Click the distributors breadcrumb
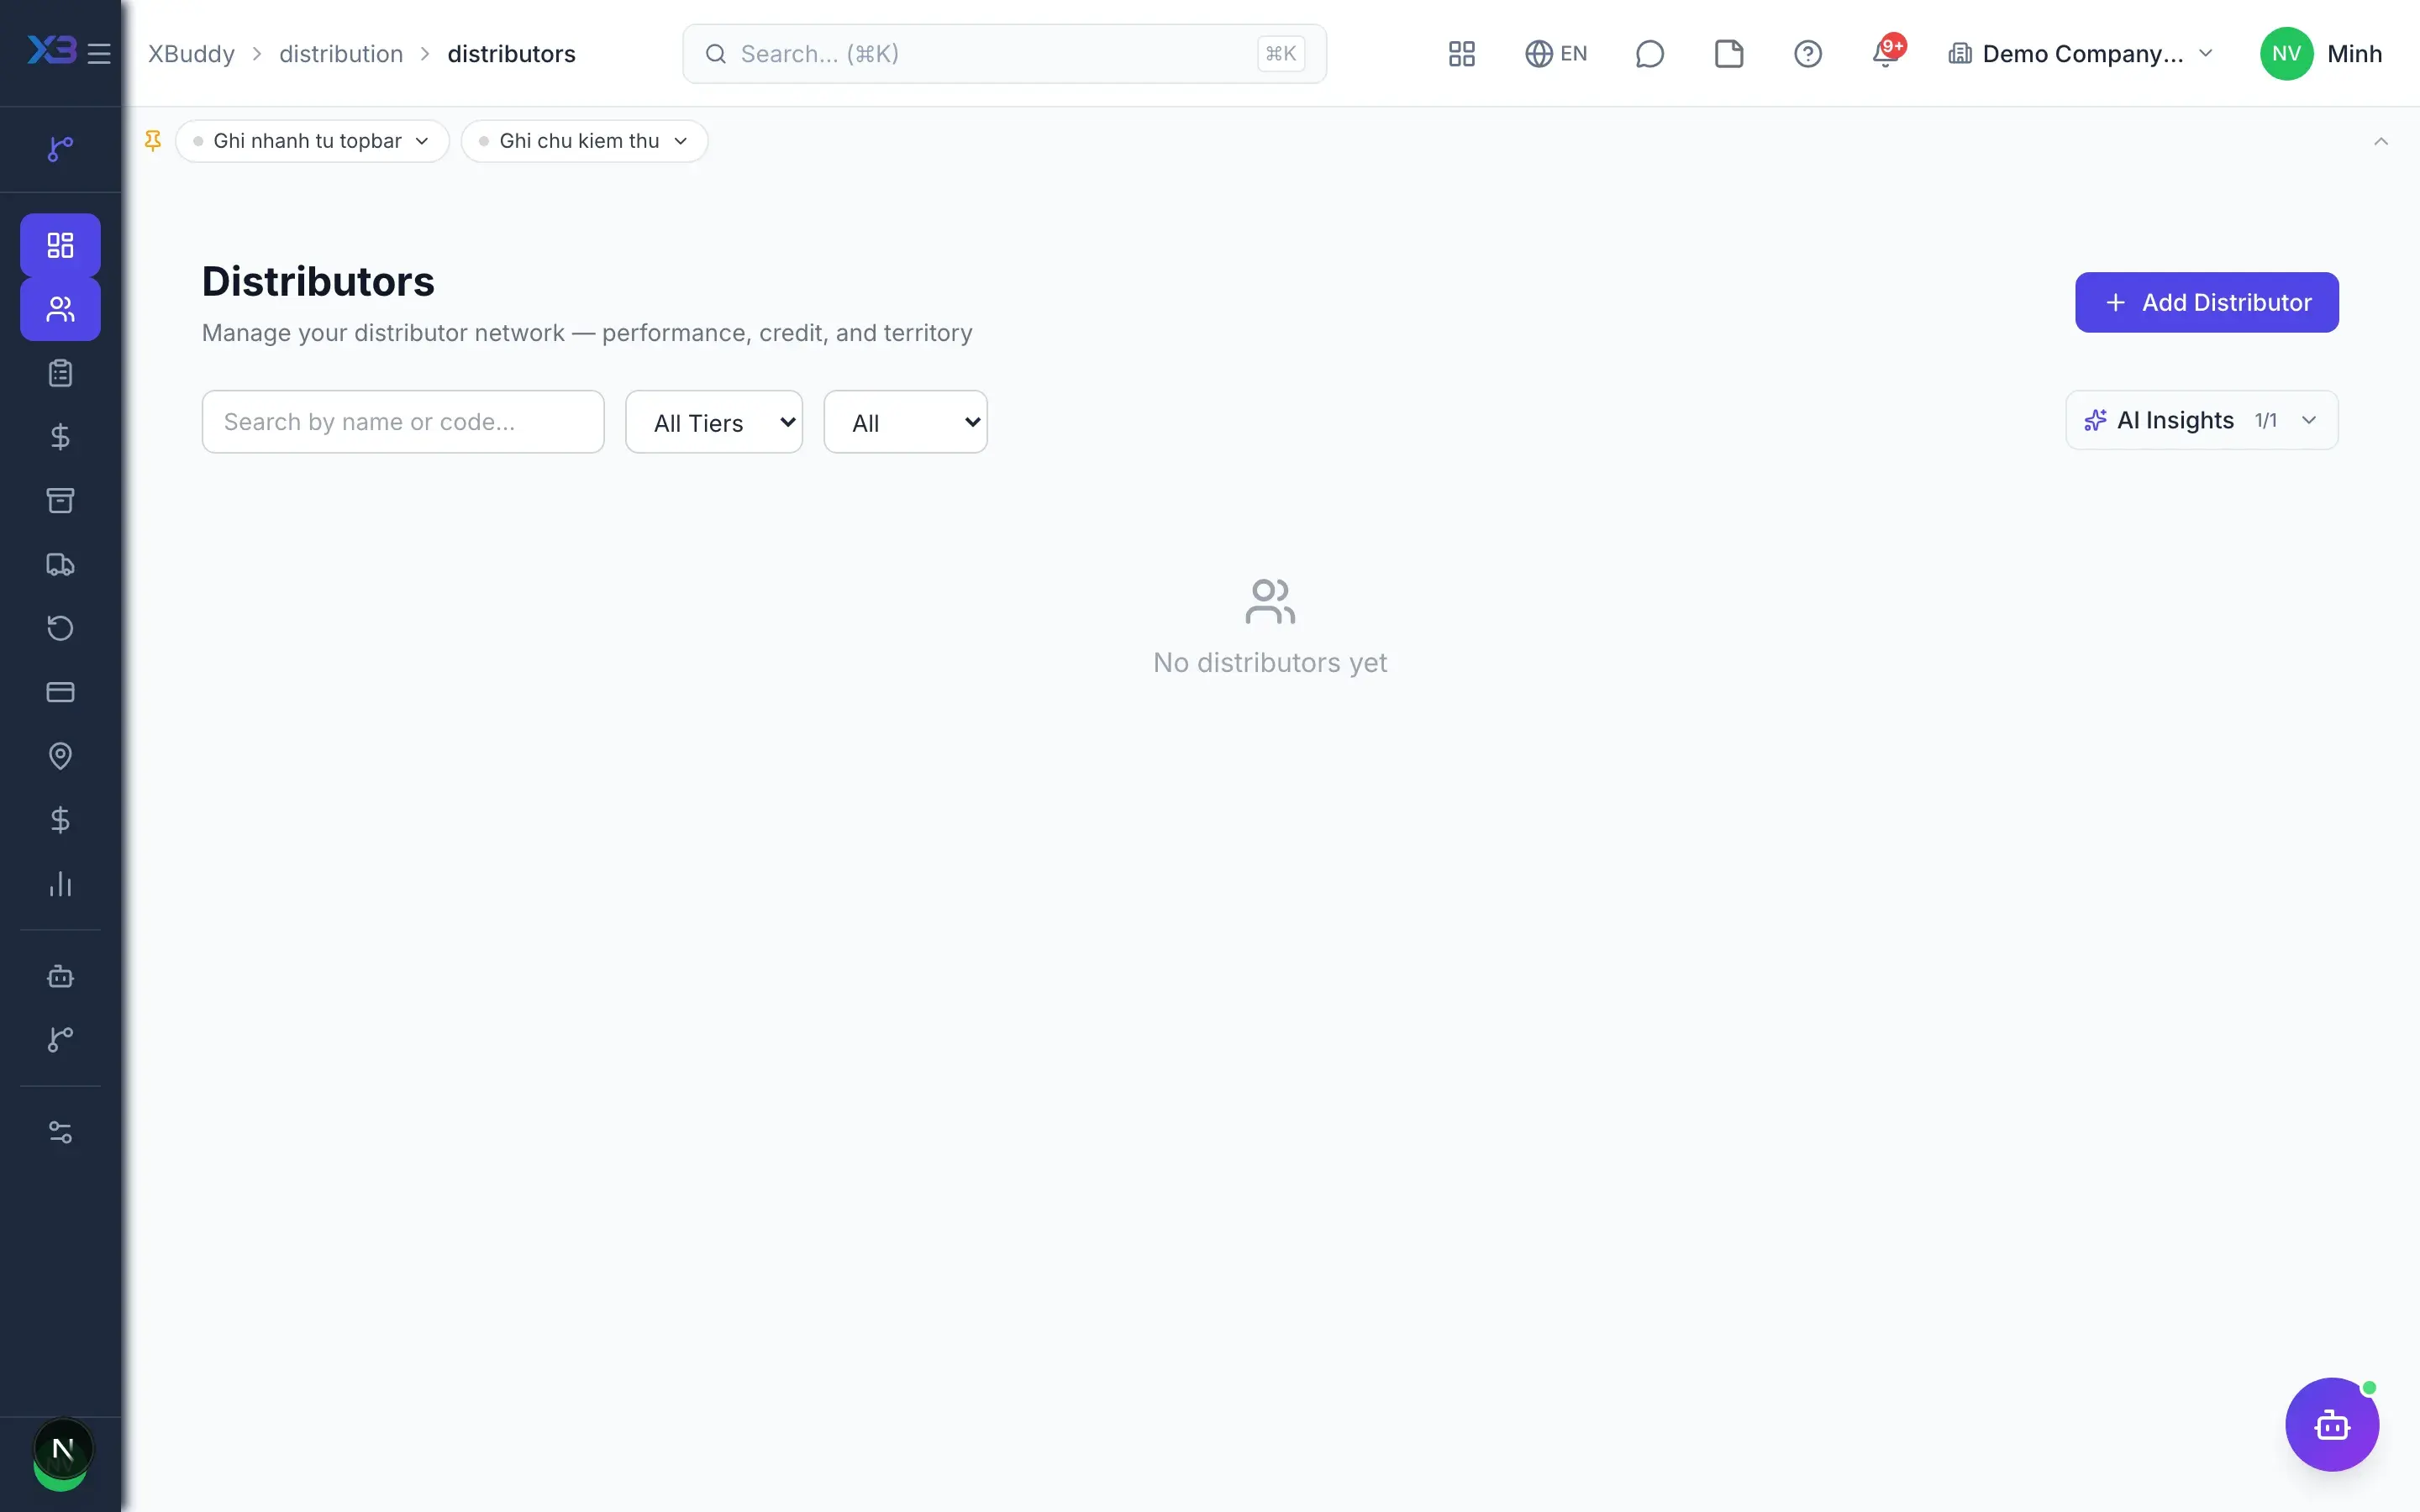2420x1512 pixels. [x=511, y=53]
